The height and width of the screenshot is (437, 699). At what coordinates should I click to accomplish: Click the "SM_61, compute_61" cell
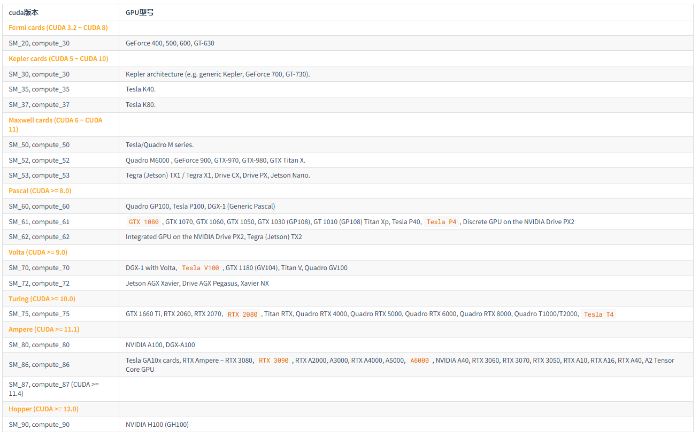coord(60,222)
